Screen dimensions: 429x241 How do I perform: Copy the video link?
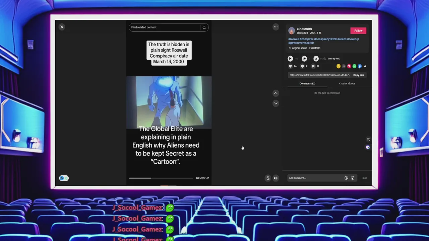[x=359, y=75]
